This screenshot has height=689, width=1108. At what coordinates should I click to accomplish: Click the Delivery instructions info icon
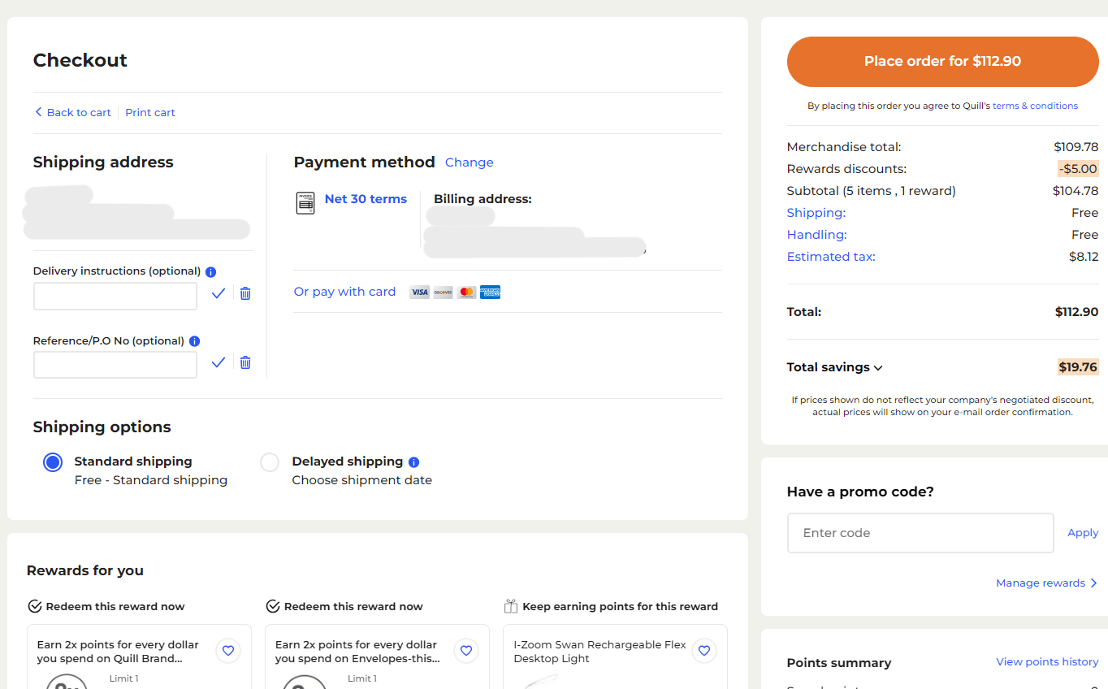[211, 272]
